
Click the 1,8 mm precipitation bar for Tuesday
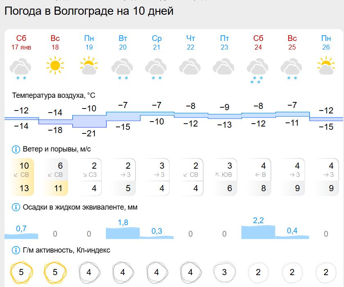coord(123,233)
